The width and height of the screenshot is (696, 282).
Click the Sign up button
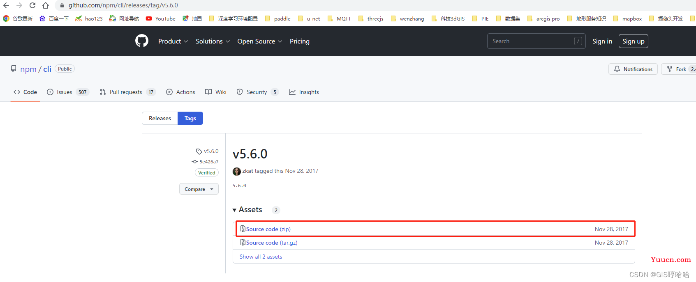(x=634, y=41)
